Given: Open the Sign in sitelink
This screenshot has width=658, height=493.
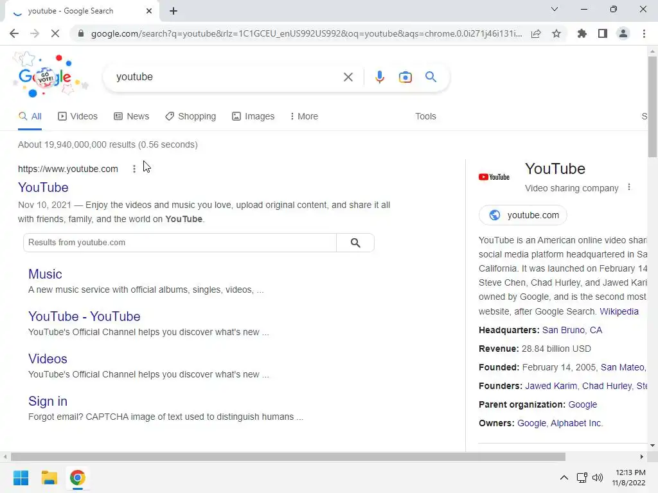Looking at the screenshot, I should [48, 401].
